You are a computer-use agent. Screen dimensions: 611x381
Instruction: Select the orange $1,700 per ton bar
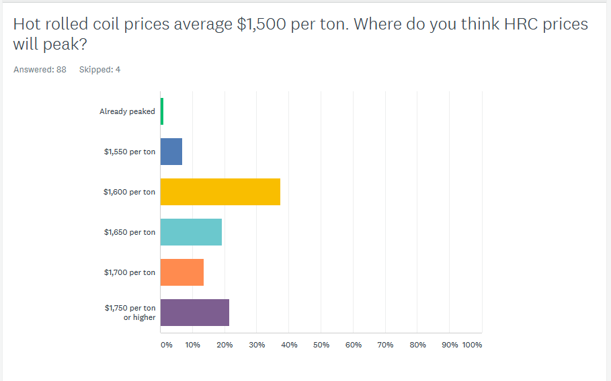point(182,272)
